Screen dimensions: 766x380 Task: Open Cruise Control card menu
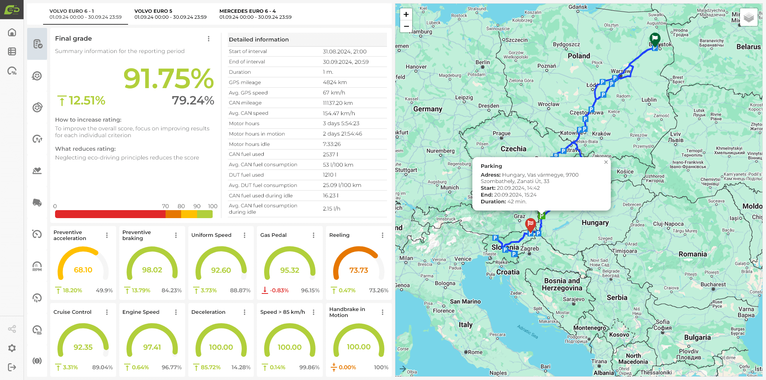coord(107,312)
